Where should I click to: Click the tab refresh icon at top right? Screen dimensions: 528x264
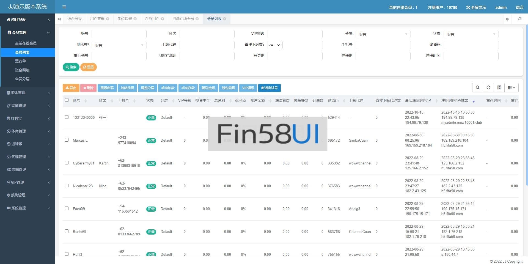coord(520,19)
